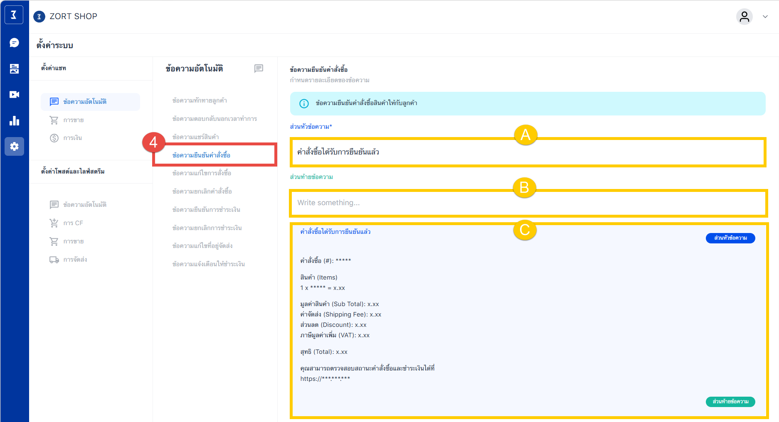Image resolution: width=779 pixels, height=422 pixels.
Task: Click the Zort logo icon at top-left
Action: point(14,15)
